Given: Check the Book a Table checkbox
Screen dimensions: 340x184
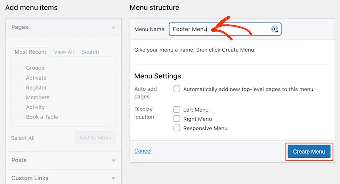Looking at the screenshot, I should pos(20,117).
